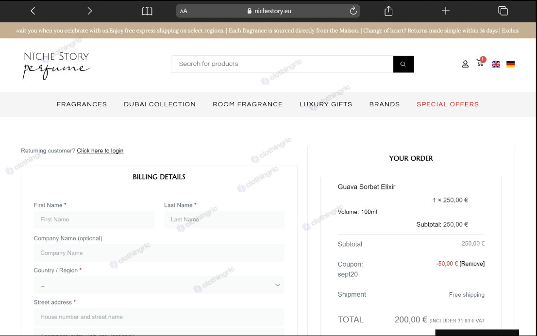
Task: Open the share sheet icon
Action: click(x=388, y=11)
